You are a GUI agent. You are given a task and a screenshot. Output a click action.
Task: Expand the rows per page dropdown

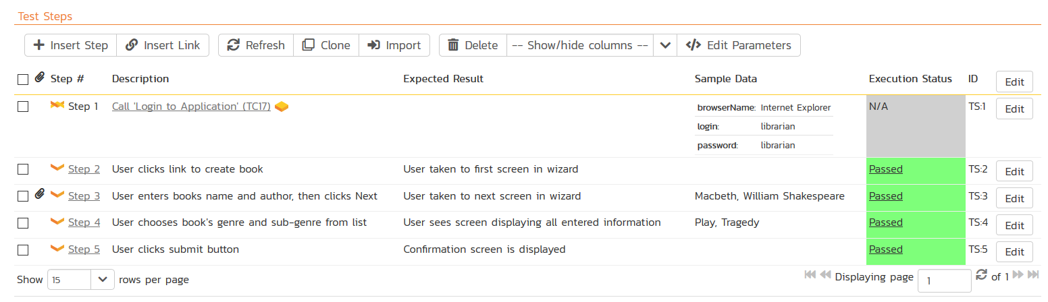tap(102, 279)
